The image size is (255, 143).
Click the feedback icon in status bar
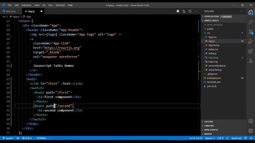[x=245, y=138]
